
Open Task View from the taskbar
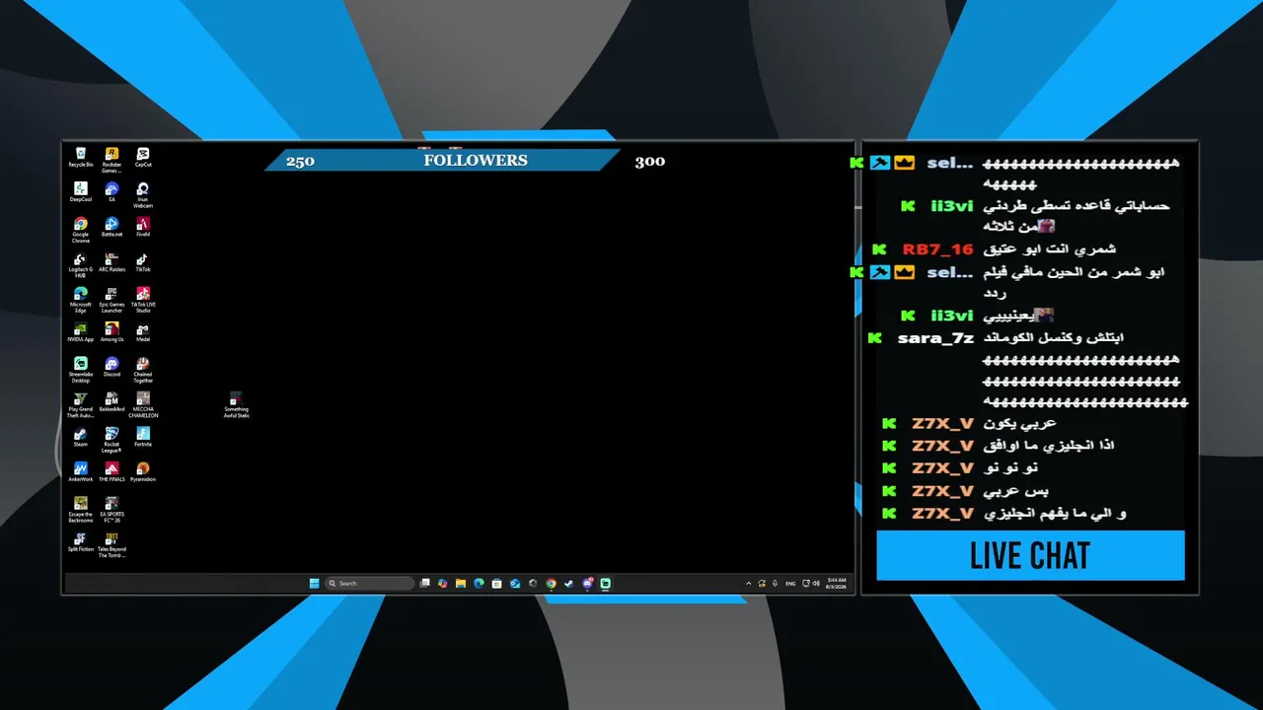tap(425, 583)
